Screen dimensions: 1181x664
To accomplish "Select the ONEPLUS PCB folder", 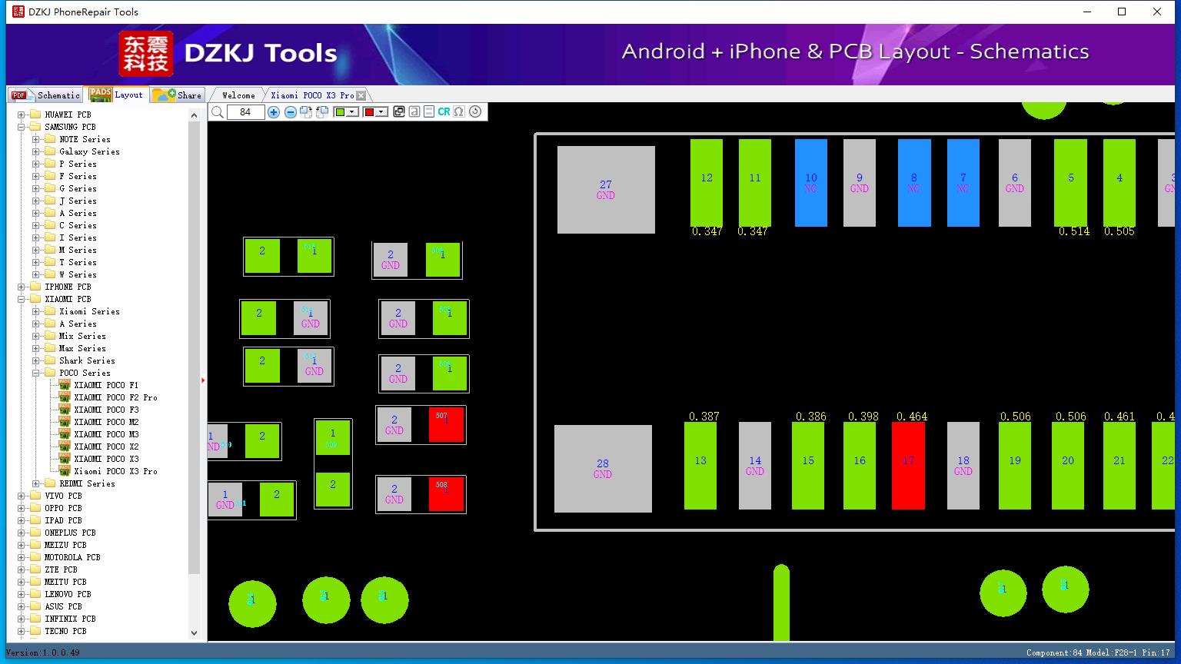I will pos(70,533).
